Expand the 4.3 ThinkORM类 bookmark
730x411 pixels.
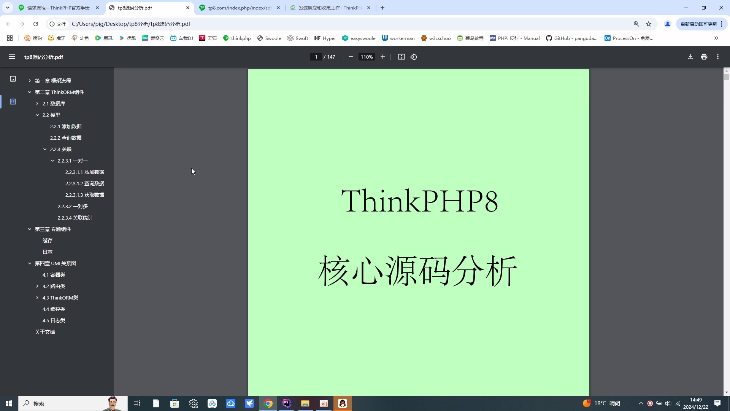[x=37, y=298]
